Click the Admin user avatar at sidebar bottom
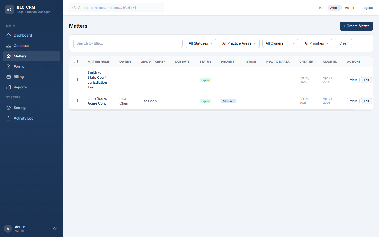Viewport: 379px width, 237px height. (8, 229)
